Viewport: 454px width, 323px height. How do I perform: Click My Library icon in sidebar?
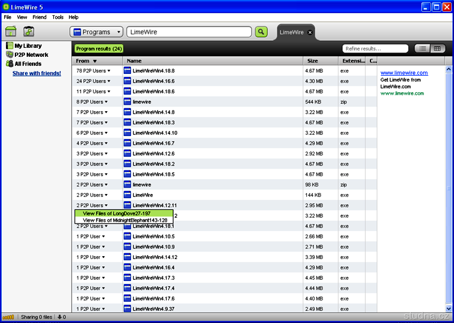(x=10, y=46)
